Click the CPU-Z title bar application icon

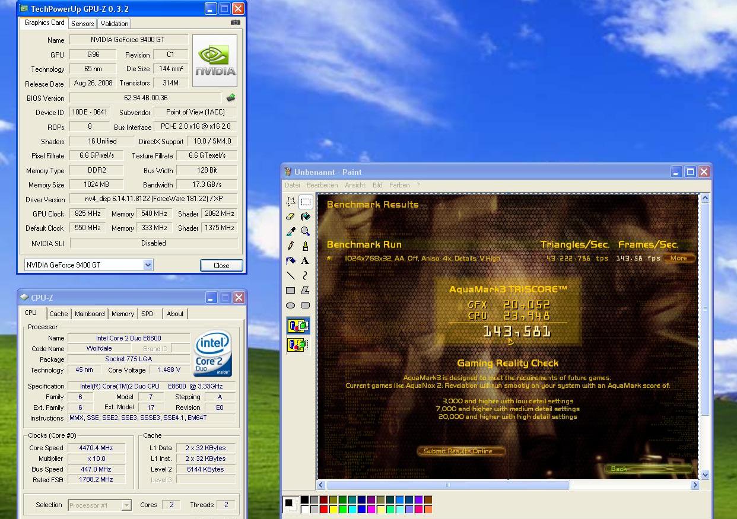24,297
